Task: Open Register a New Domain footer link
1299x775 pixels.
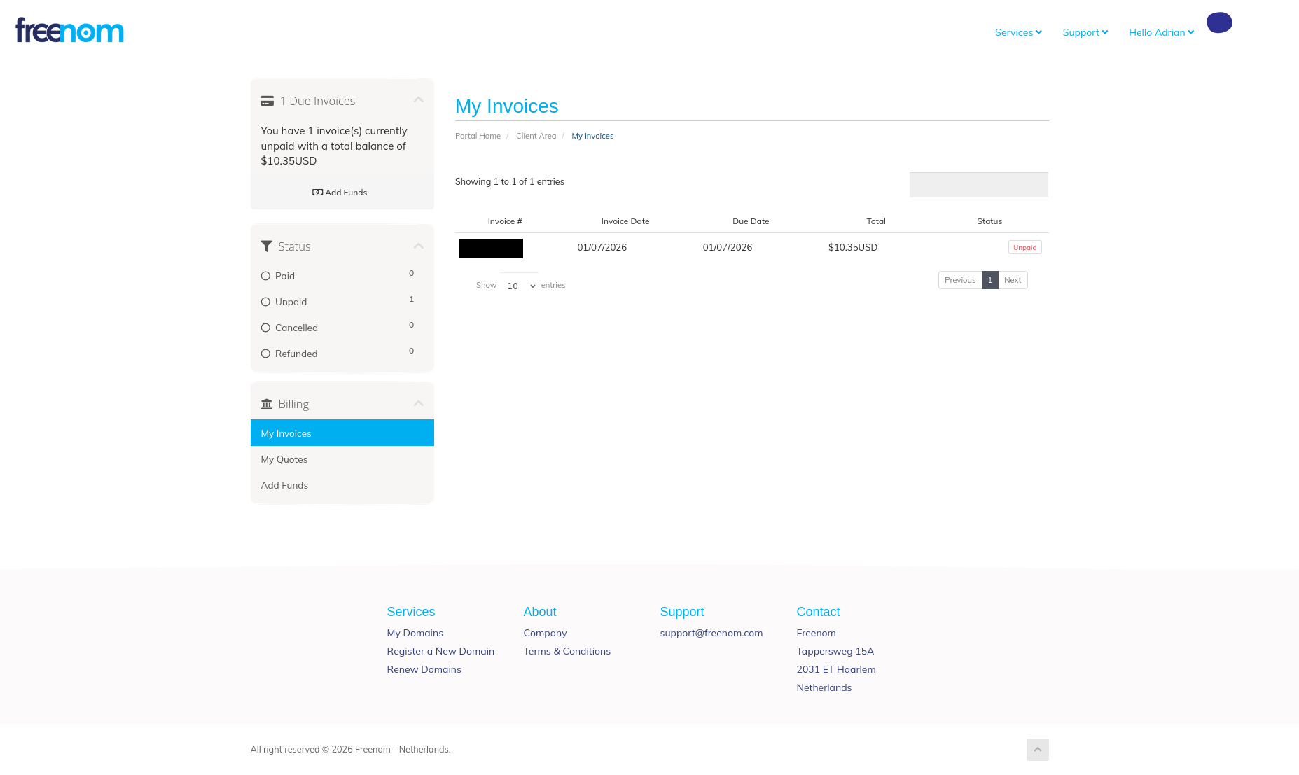Action: click(x=440, y=651)
